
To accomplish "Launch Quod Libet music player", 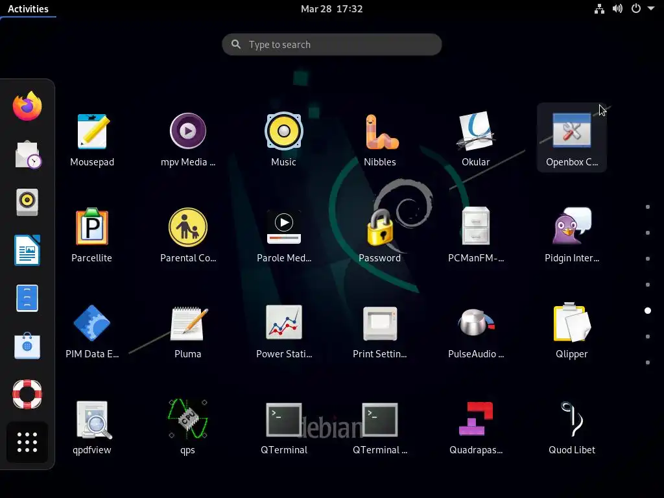I will 572,427.
